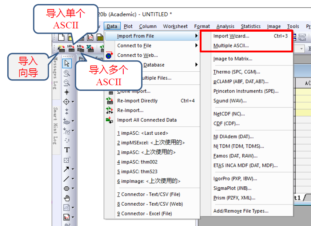311x226 pixels.
Task: Click Re-Import Directly menu entry
Action: 137,101
